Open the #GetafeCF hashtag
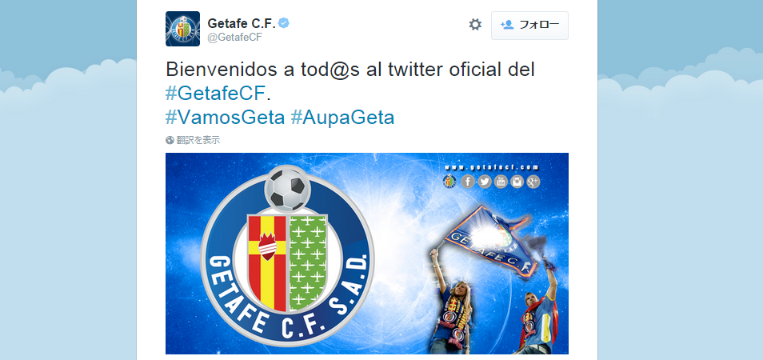This screenshot has height=360, width=763. point(215,94)
